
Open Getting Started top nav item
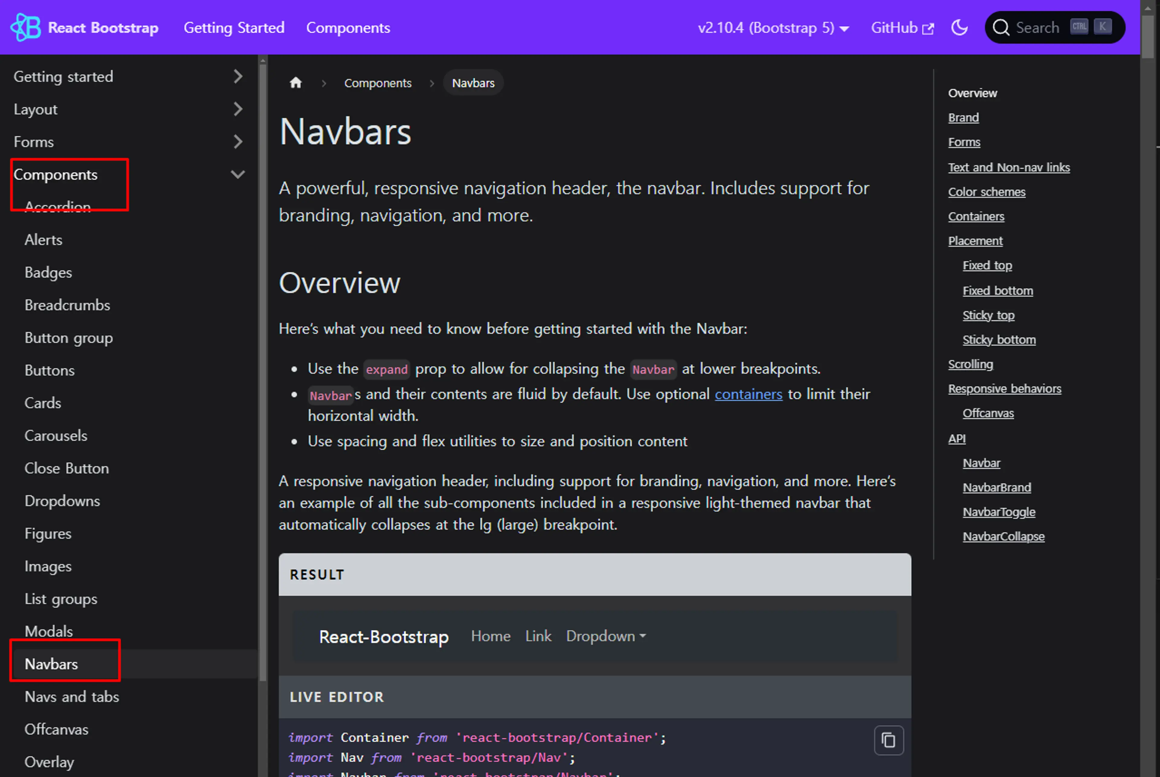234,28
